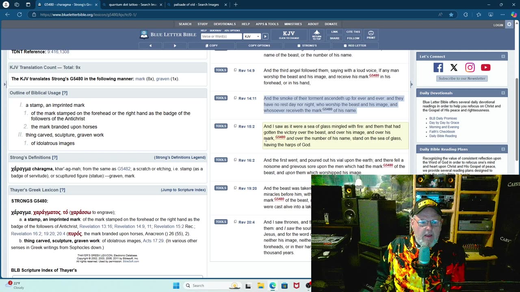
Task: Open Tools menu for Rev 16:2
Action: pos(221,160)
